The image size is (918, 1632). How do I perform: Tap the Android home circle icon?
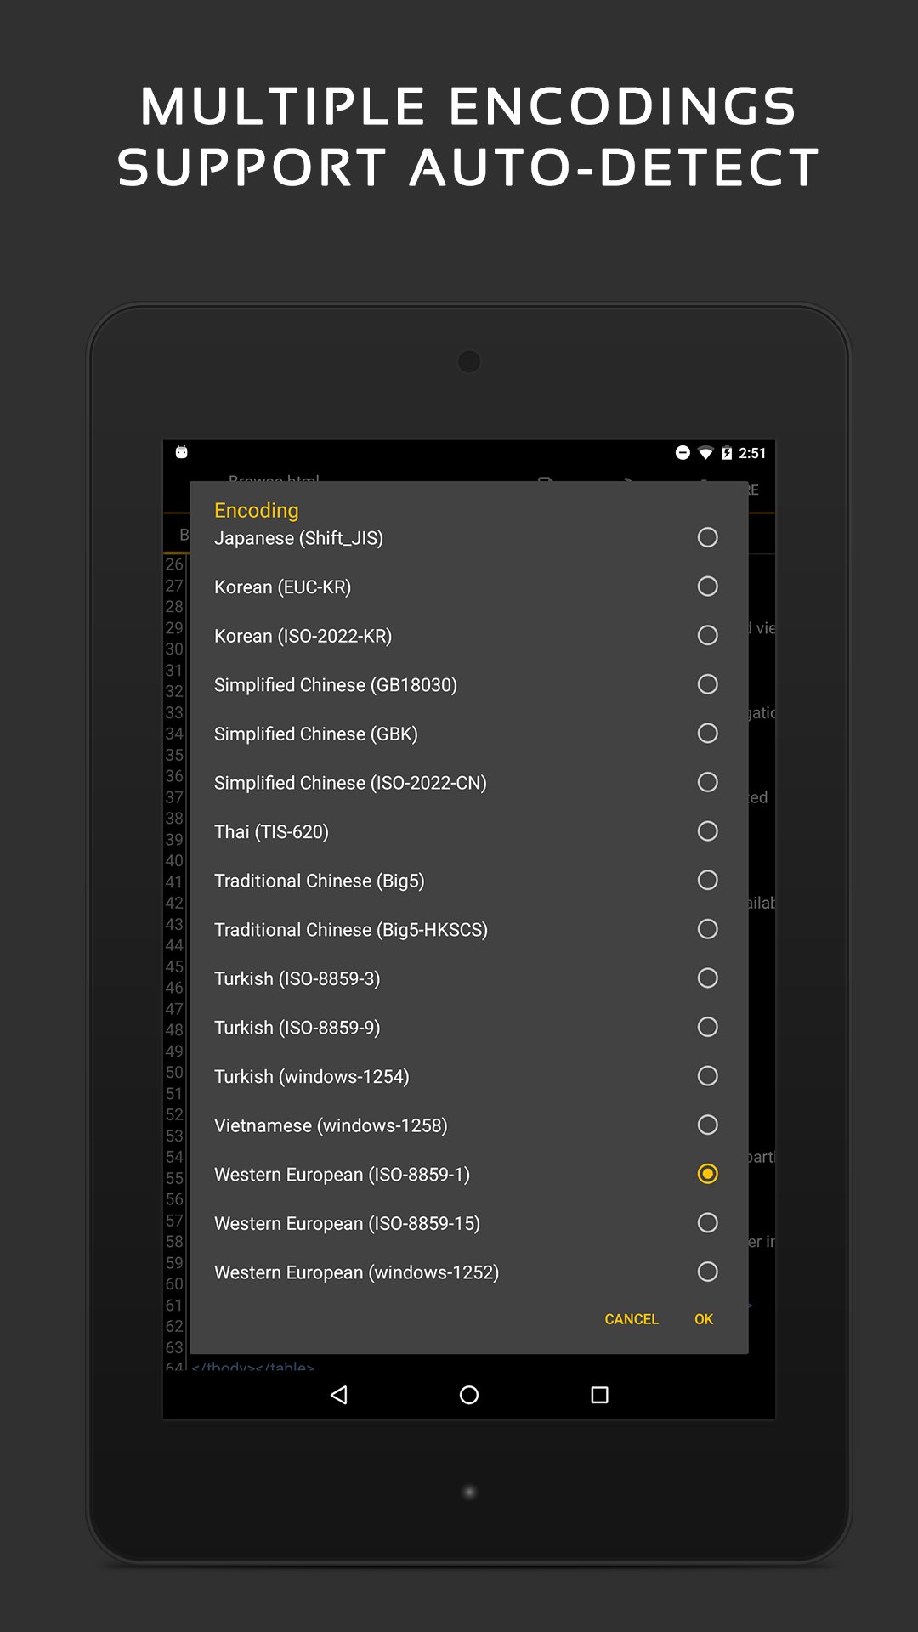pyautogui.click(x=469, y=1395)
